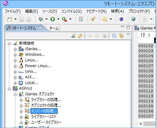
Task: Open the ソース(O) menu
Action: click(50, 11)
